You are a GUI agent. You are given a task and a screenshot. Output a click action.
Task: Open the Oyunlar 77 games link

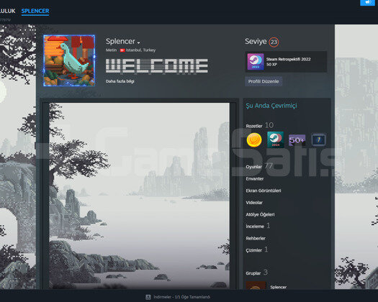tap(259, 166)
